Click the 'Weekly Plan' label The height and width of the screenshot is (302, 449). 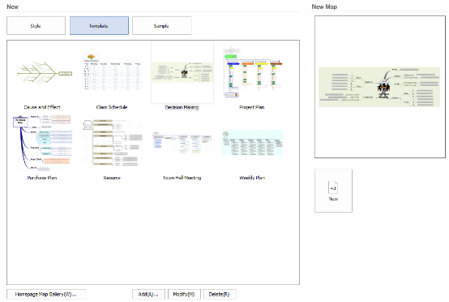click(x=252, y=178)
